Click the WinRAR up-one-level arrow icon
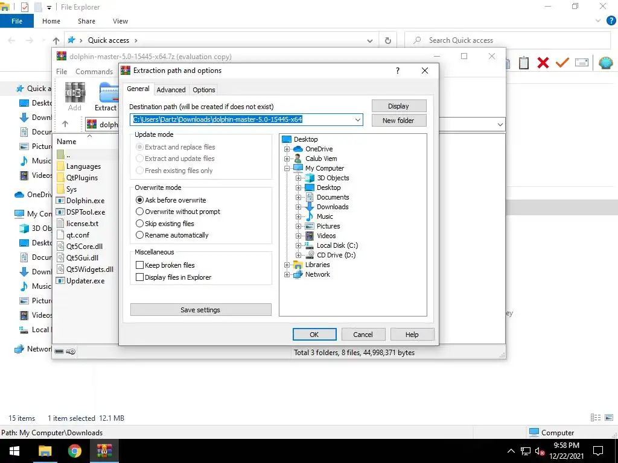 point(65,124)
